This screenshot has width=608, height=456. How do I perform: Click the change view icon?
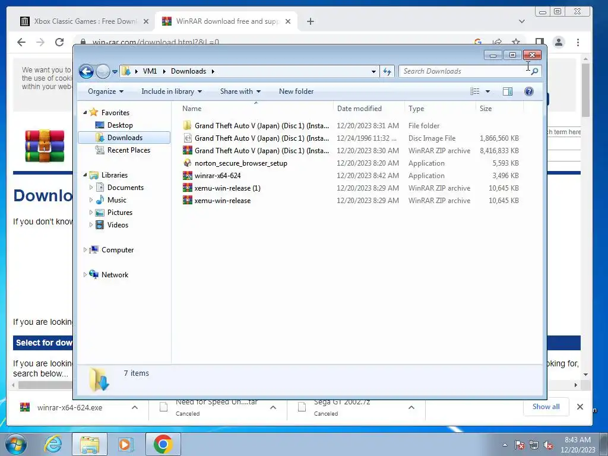coord(474,91)
